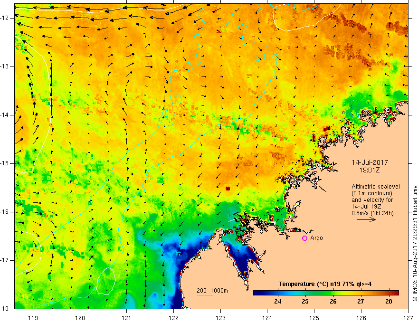
Task: Click the colorbar label 28
Action: pyautogui.click(x=389, y=302)
